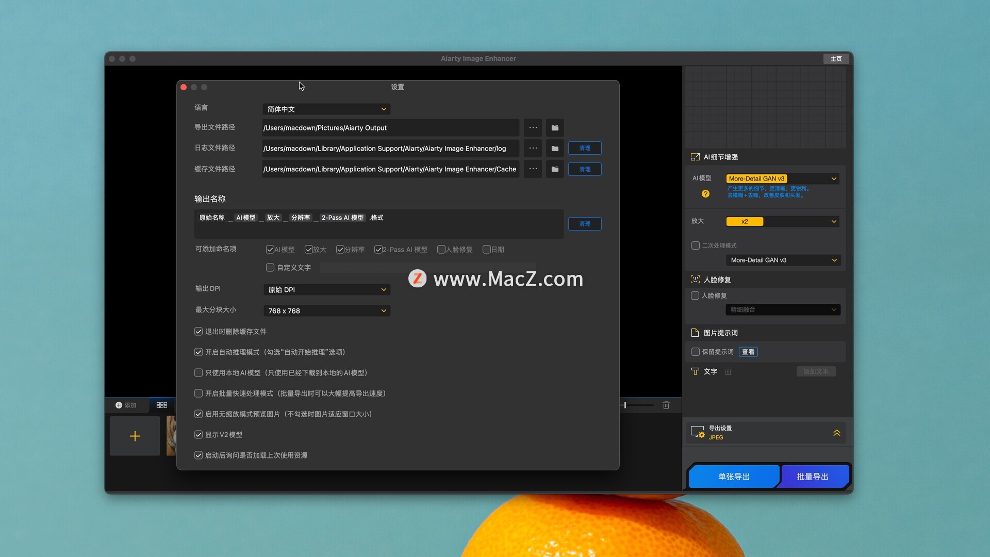
Task: Click the 文字 text tool icon
Action: [x=695, y=371]
